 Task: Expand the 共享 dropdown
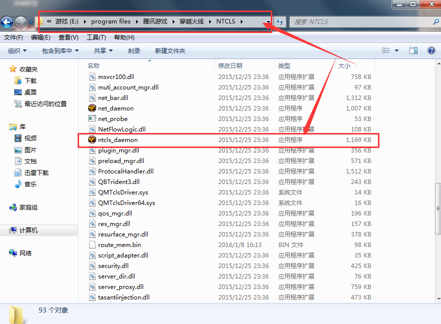point(103,51)
